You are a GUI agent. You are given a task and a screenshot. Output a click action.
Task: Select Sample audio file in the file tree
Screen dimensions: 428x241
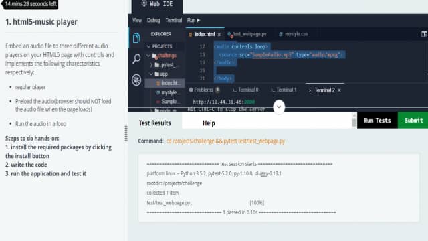167,102
